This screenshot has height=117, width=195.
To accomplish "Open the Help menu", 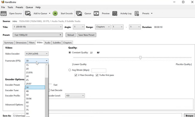I will coord(38,7).
